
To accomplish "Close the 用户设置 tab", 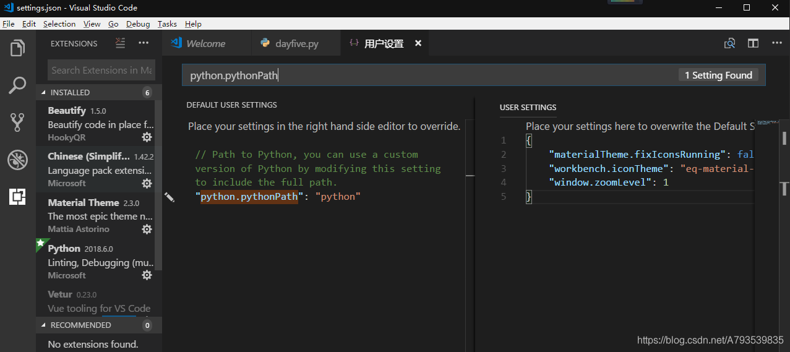I will [x=418, y=43].
